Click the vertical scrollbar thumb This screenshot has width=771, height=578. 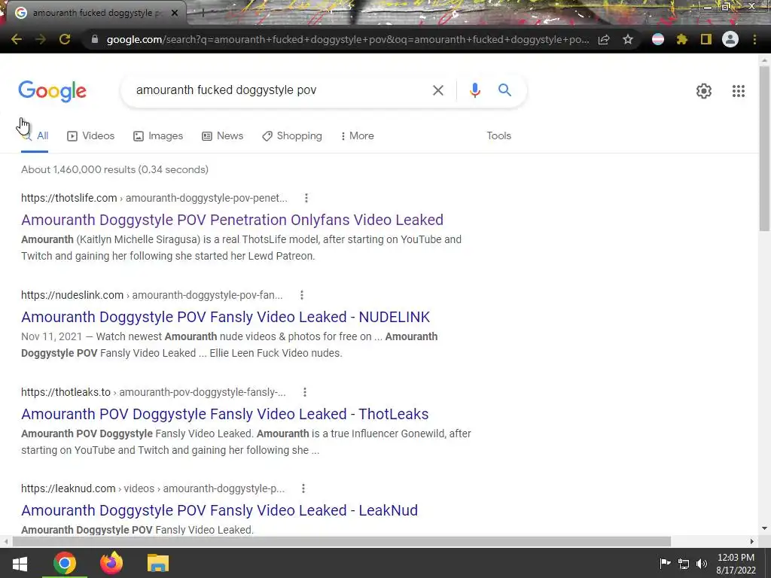click(x=764, y=148)
